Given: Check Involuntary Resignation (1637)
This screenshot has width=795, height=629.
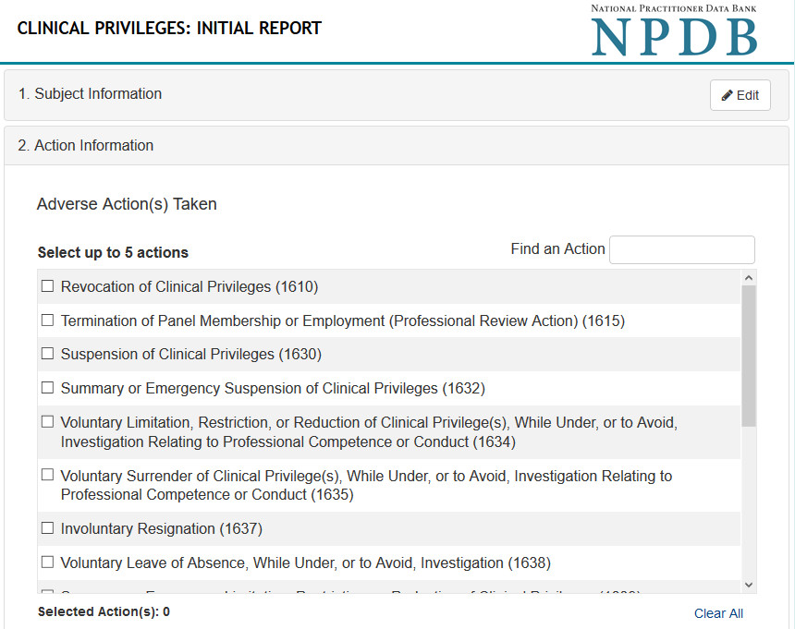Looking at the screenshot, I should tap(47, 528).
